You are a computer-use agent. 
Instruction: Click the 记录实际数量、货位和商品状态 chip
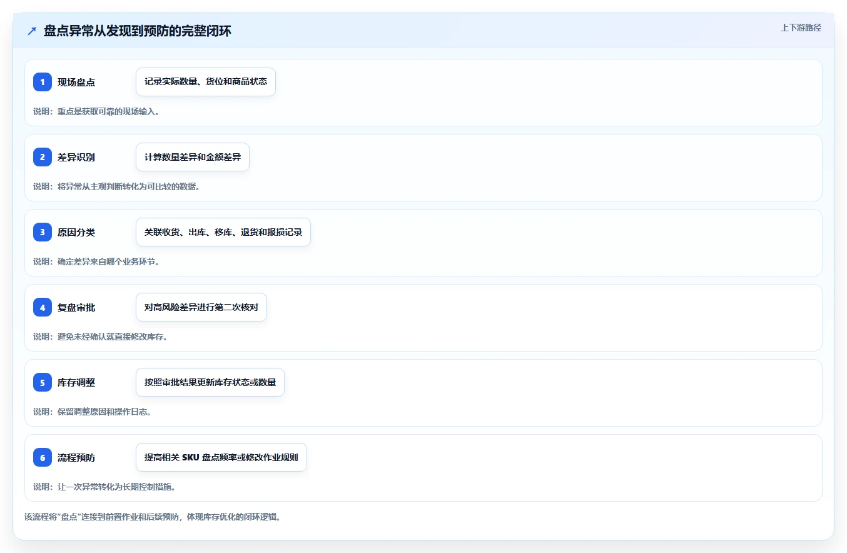point(206,82)
